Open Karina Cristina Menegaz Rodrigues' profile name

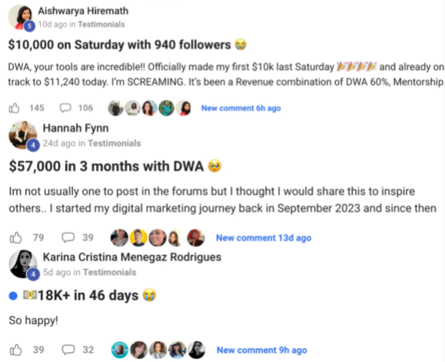click(x=132, y=257)
